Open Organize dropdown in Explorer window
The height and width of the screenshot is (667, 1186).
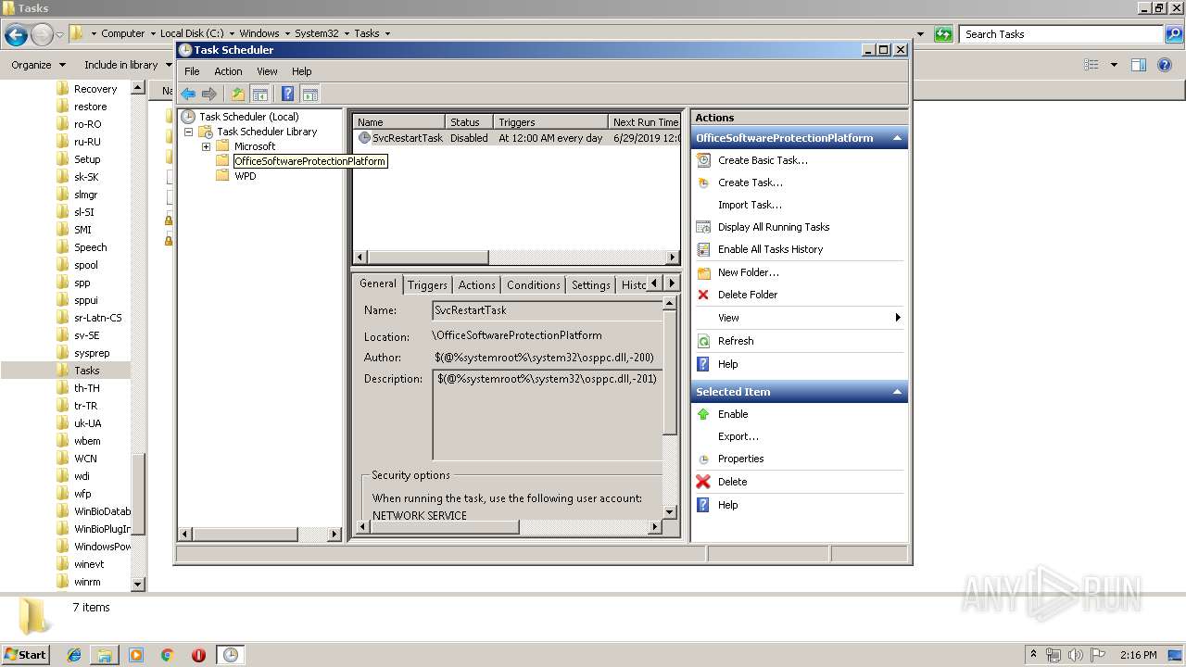point(38,65)
